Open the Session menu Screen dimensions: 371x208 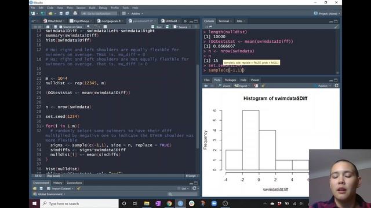pyautogui.click(x=81, y=8)
